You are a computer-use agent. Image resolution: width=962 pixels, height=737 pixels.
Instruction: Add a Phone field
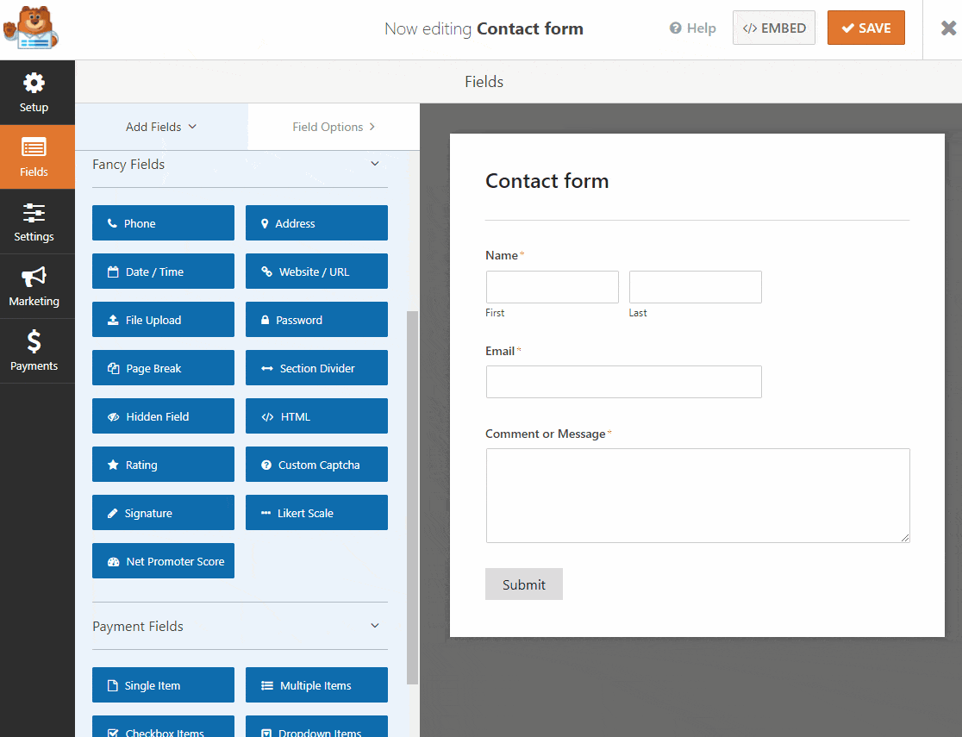point(162,222)
